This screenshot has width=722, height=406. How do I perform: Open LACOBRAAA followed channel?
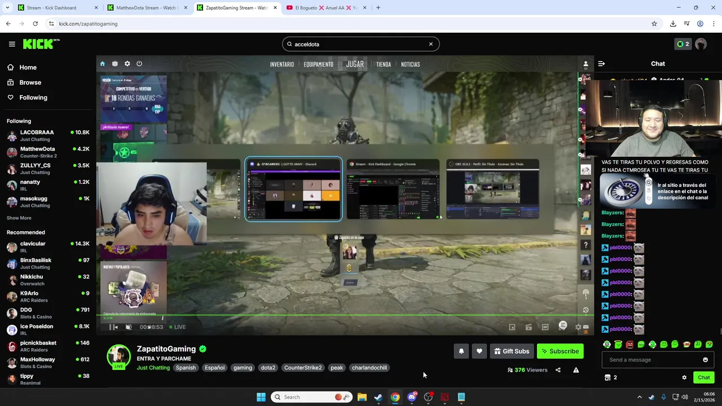[48, 136]
